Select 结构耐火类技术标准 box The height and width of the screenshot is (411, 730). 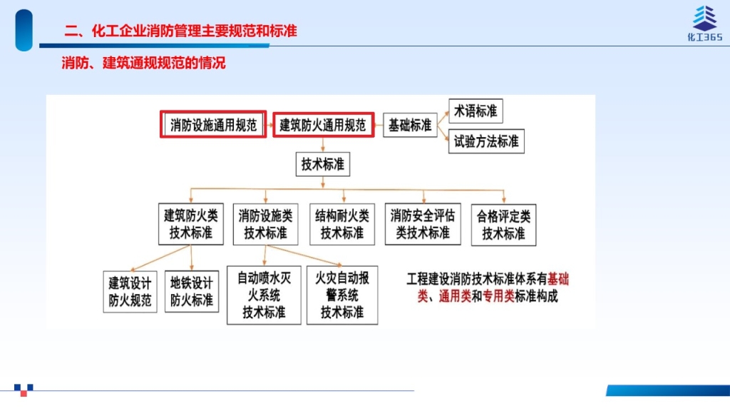[342, 224]
